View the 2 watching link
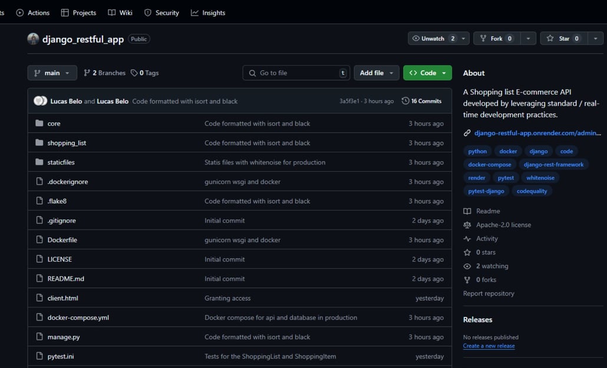This screenshot has height=368, width=607. pos(486,266)
